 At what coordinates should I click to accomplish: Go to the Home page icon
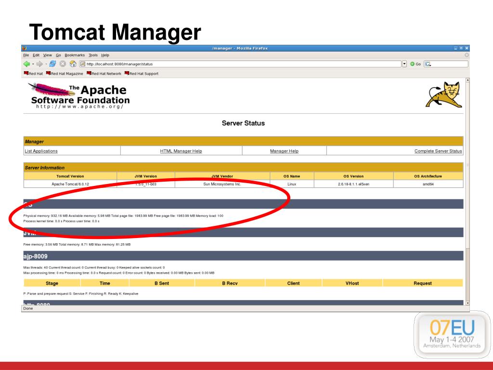[x=73, y=64]
